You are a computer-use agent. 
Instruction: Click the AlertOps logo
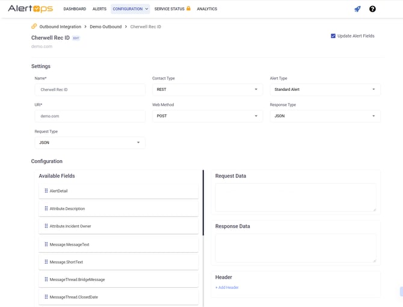pos(30,8)
